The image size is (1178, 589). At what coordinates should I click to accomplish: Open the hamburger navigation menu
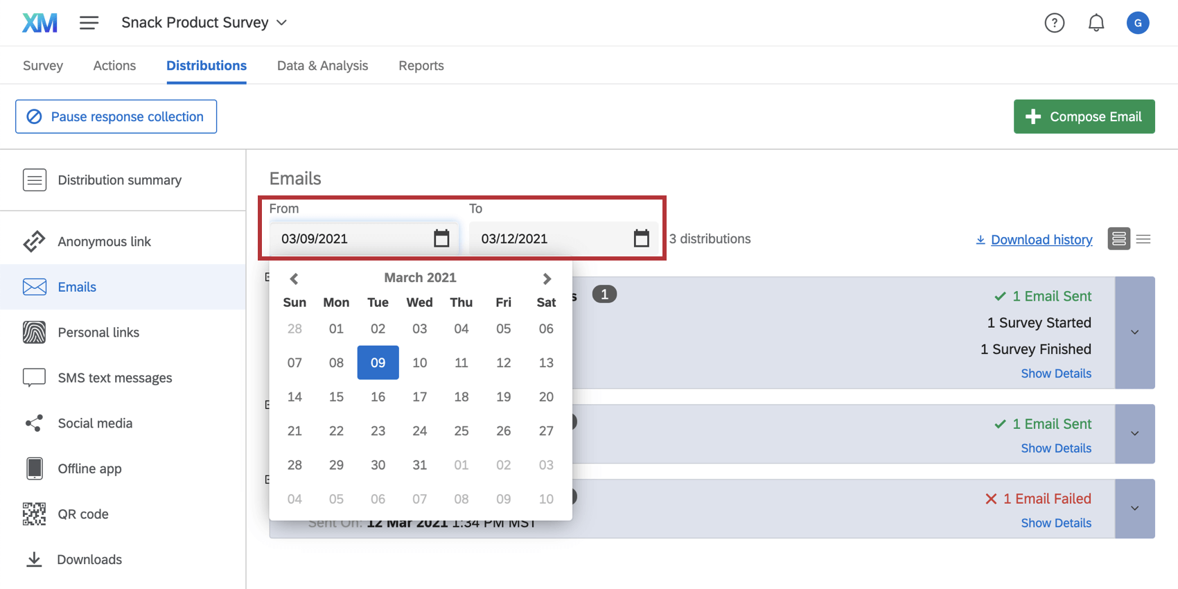pos(89,23)
